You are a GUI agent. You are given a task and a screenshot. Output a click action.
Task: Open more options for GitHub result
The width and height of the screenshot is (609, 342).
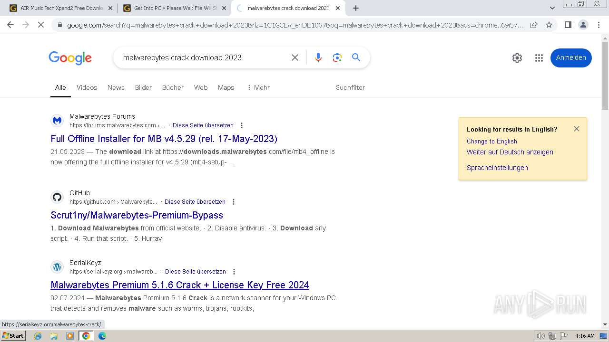point(234,202)
